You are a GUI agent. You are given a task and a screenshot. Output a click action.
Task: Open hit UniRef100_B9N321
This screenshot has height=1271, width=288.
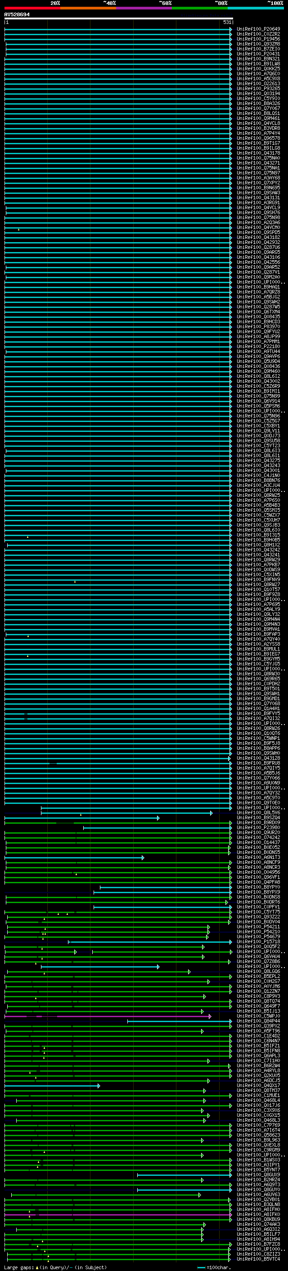[258, 59]
